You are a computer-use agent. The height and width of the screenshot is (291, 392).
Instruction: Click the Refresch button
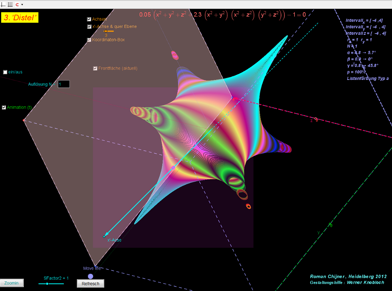click(90, 284)
